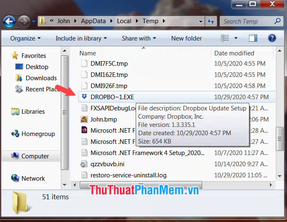Open the address bar history dropdown
This screenshot has width=287, height=222.
(201, 21)
